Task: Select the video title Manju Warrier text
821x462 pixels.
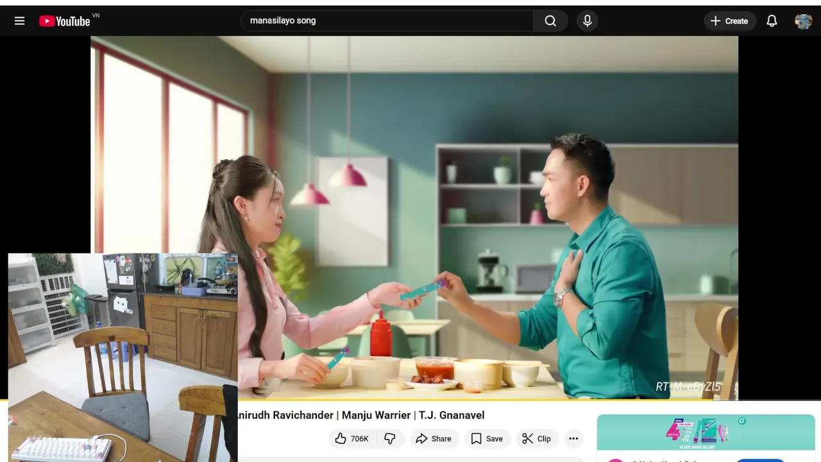Action: point(376,415)
